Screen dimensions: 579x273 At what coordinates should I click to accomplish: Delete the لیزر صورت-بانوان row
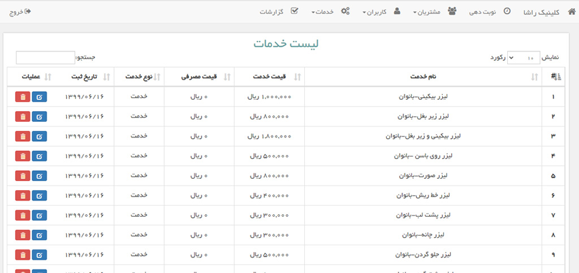23,176
